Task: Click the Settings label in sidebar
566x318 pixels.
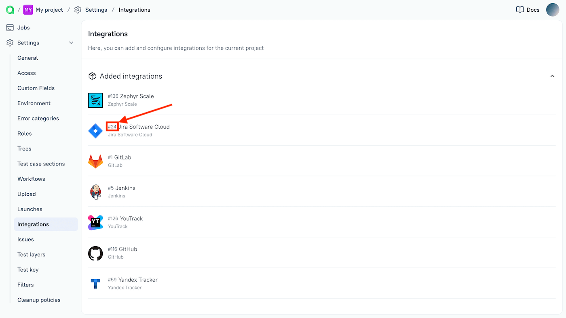Action: point(28,43)
